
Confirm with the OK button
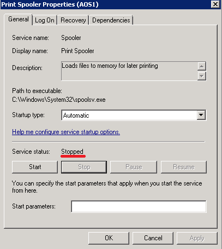(109, 238)
